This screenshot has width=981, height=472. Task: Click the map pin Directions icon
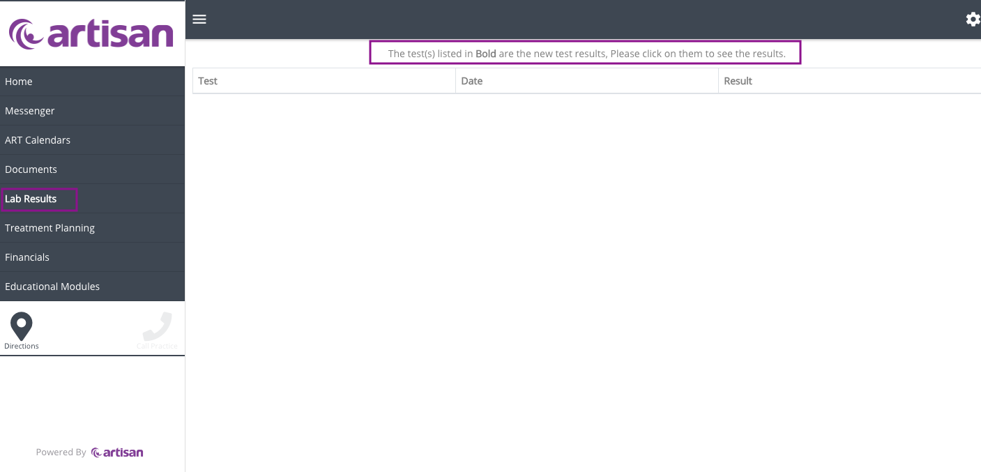(22, 326)
